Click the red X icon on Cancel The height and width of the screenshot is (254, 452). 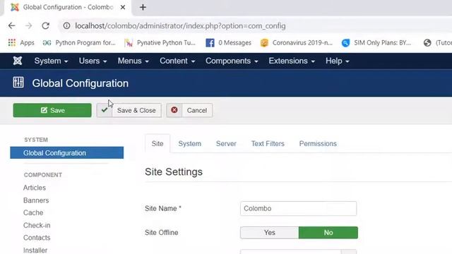[174, 110]
